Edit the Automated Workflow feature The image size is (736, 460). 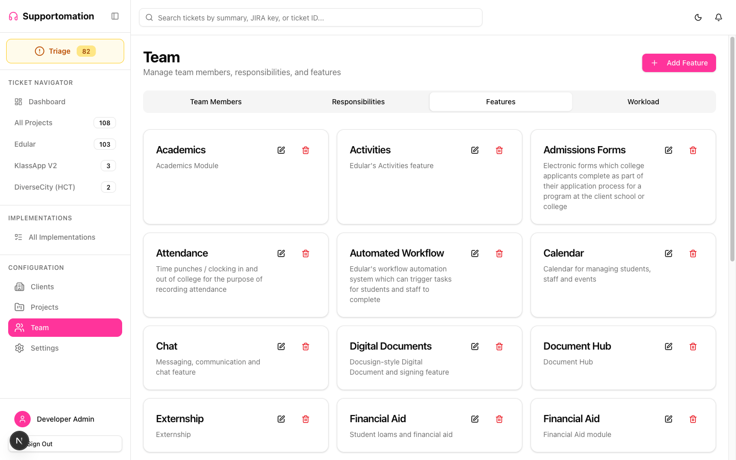[x=474, y=253]
